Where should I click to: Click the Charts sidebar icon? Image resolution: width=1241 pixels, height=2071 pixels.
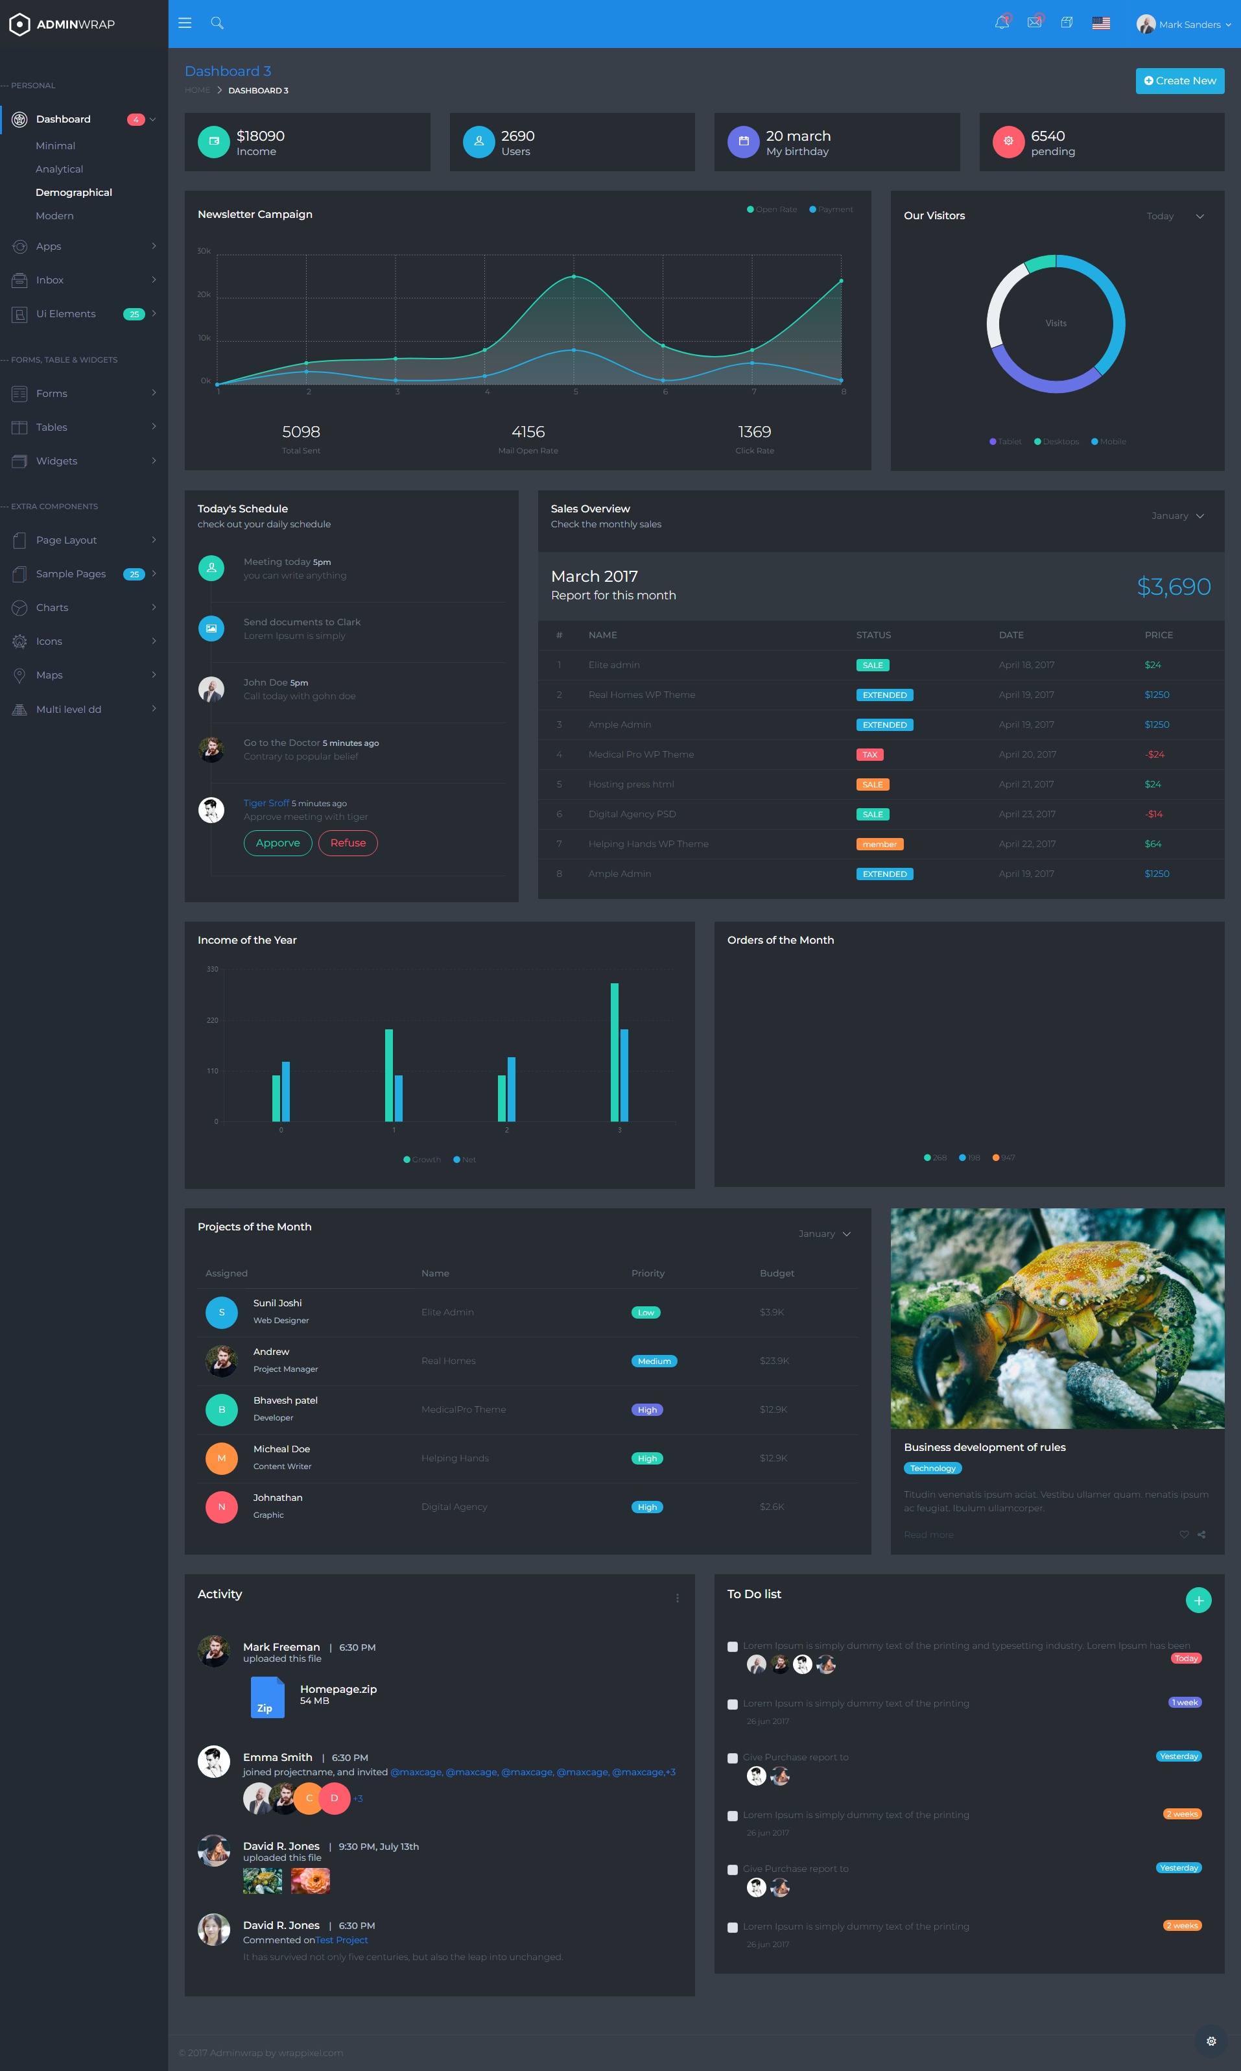(19, 608)
